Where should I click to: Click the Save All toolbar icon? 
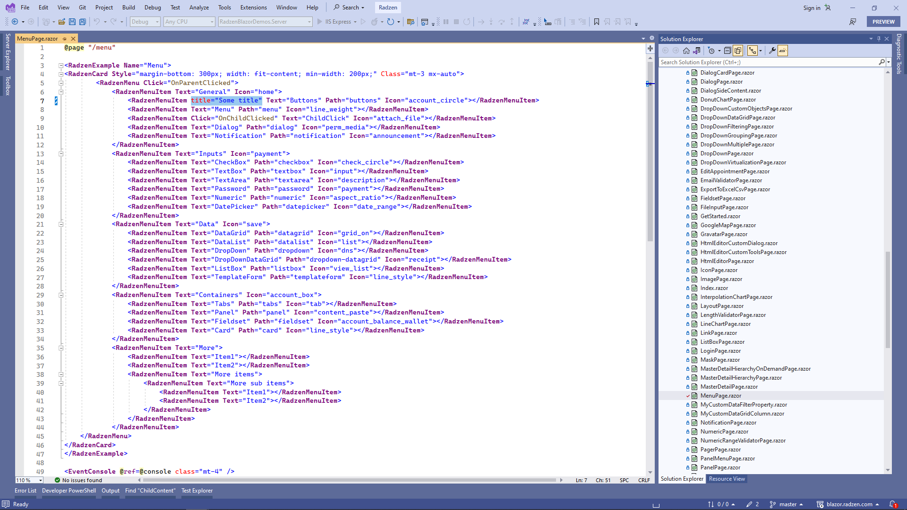(83, 22)
